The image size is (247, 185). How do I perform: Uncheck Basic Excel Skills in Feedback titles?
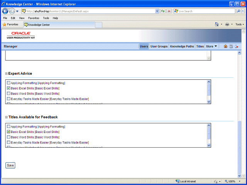click(x=8, y=132)
